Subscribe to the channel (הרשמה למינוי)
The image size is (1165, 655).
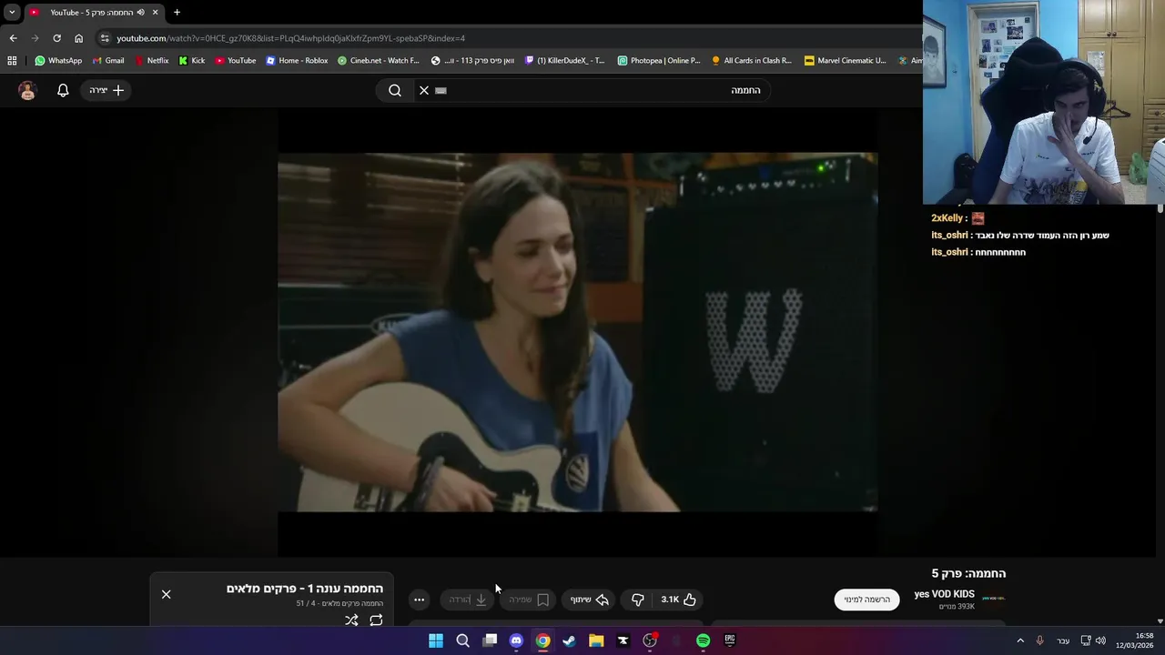point(866,600)
